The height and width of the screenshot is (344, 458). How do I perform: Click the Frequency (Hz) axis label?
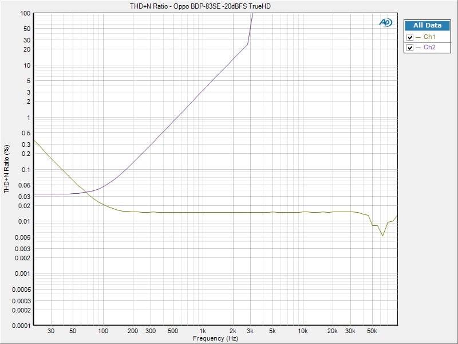click(215, 338)
